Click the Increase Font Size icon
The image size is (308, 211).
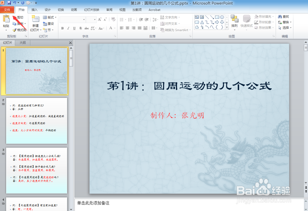click(x=100, y=19)
